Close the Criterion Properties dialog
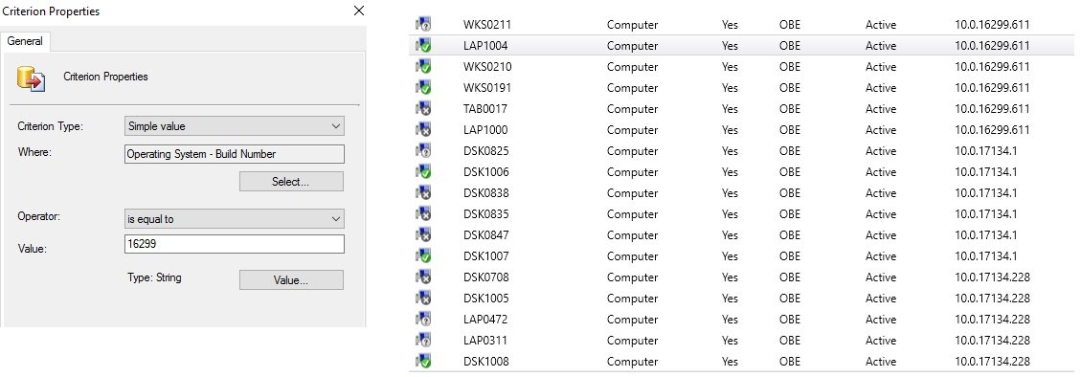The height and width of the screenshot is (377, 1081). coord(358,11)
